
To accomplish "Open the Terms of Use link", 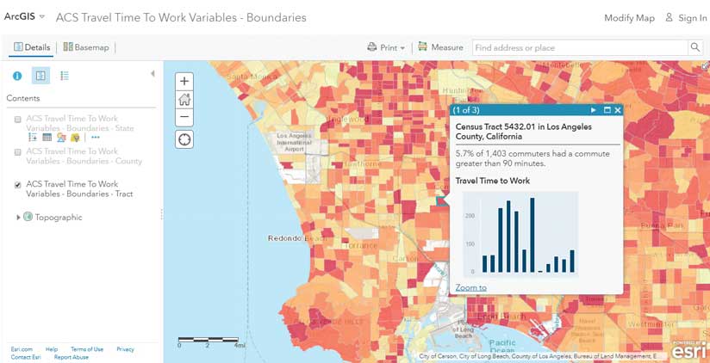I will (87, 349).
